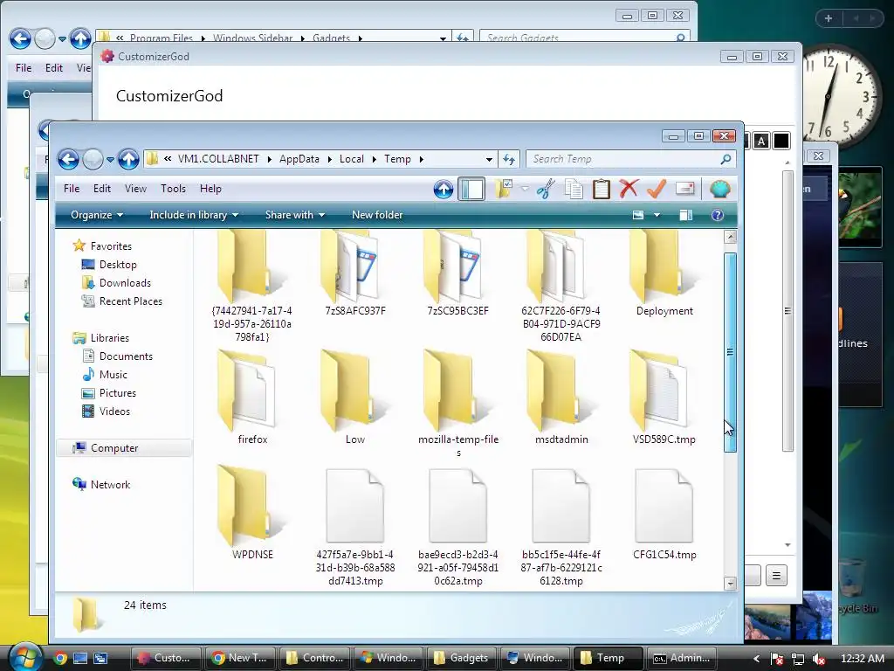Select the msdtadmin folder
This screenshot has height=671, width=894.
[x=561, y=398]
